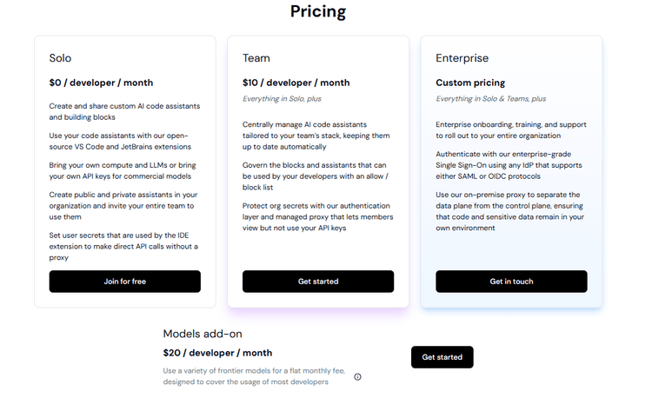Click the info icon beside Models add-on description
This screenshot has height=398, width=652.
357,377
